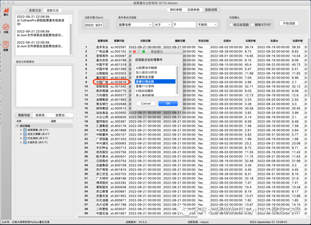The width and height of the screenshot is (311, 225).
Task: Click the 右底价格 column header
Action: 297,41
